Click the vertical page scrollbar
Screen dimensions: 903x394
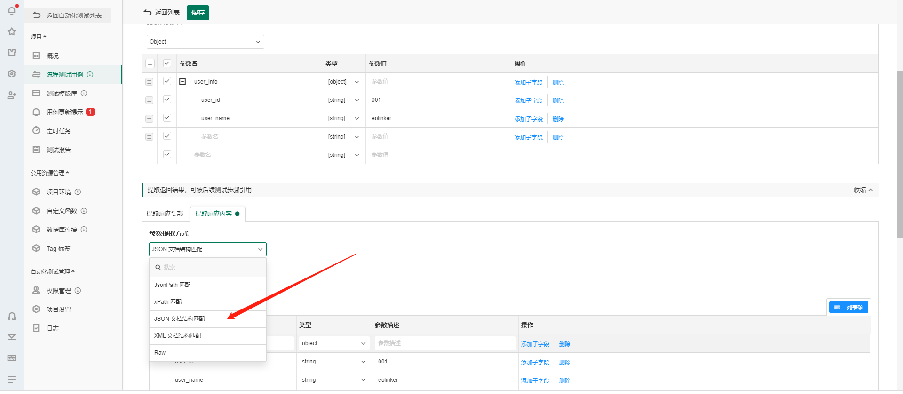click(900, 155)
